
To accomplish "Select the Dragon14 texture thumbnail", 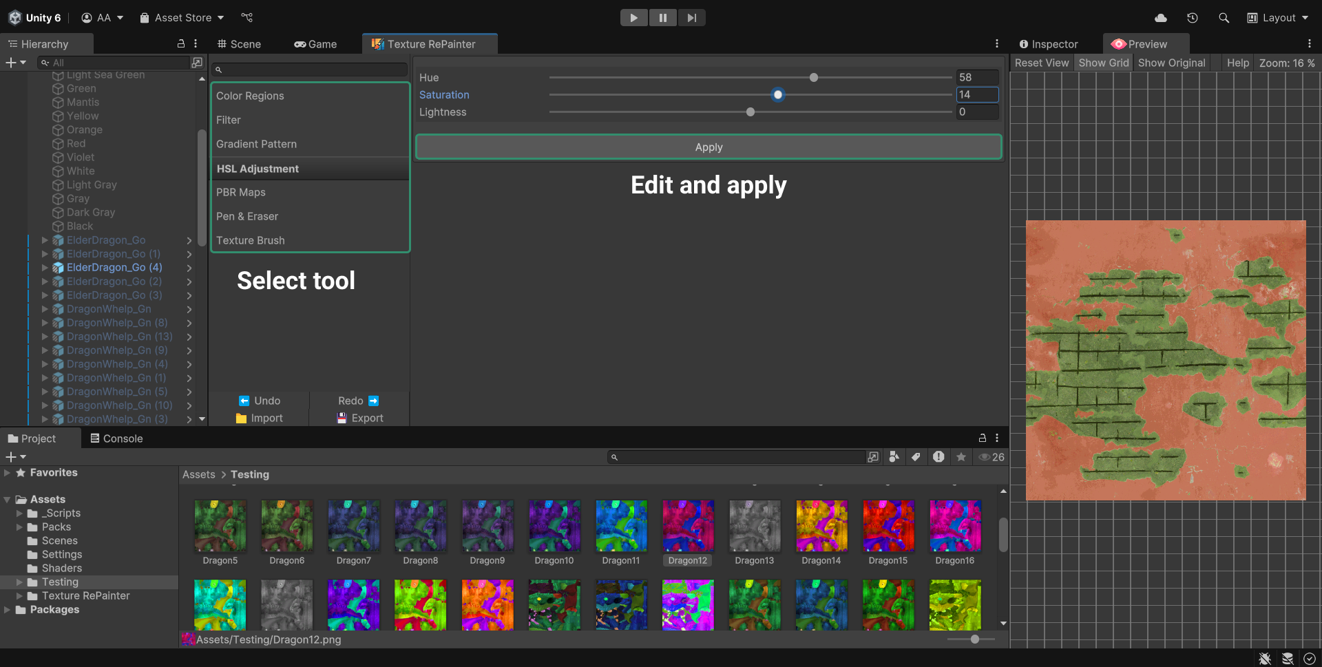I will [x=821, y=527].
